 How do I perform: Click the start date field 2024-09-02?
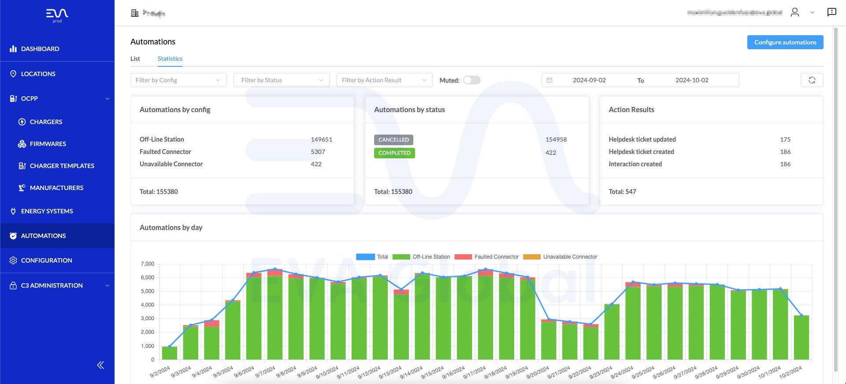point(589,80)
